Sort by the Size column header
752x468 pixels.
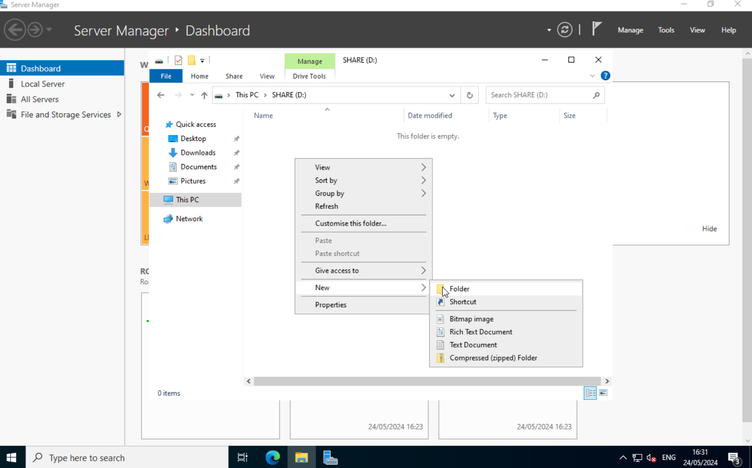[x=583, y=116]
